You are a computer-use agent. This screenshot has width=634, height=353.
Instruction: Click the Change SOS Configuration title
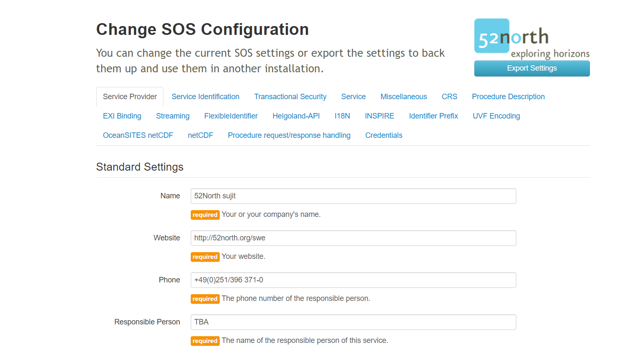(x=203, y=29)
